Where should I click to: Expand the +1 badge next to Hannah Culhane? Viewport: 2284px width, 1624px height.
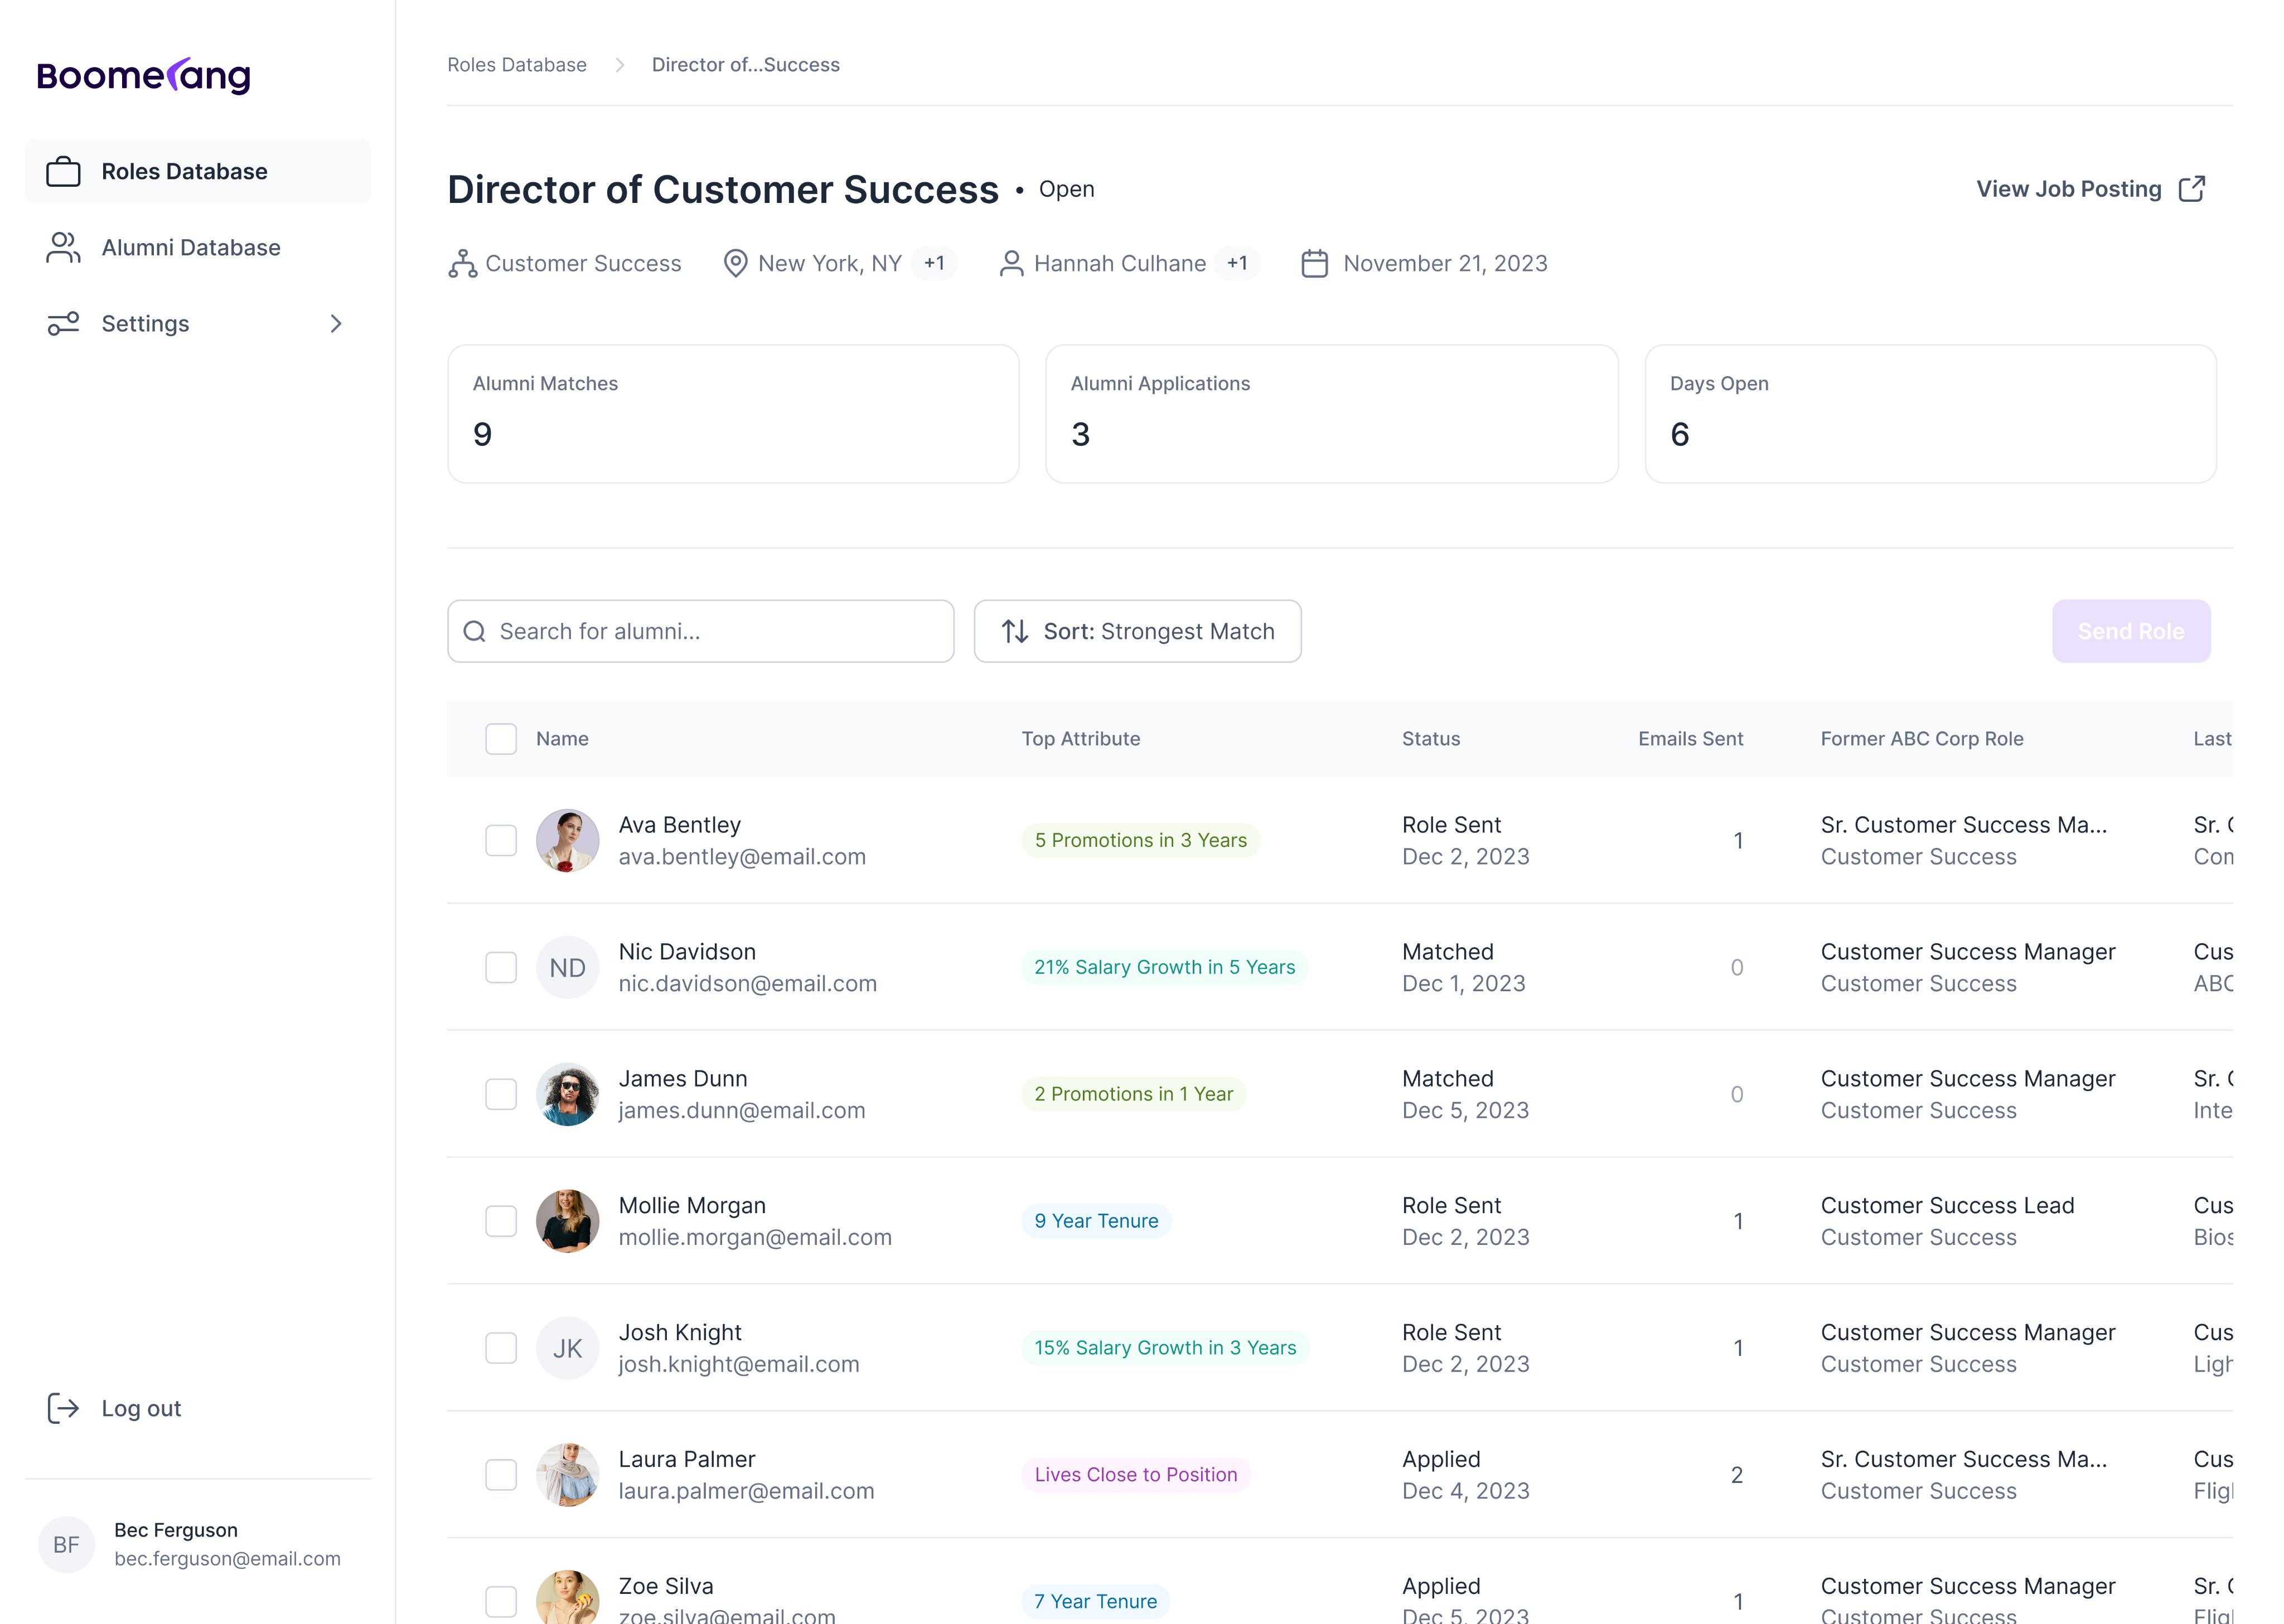1237,263
